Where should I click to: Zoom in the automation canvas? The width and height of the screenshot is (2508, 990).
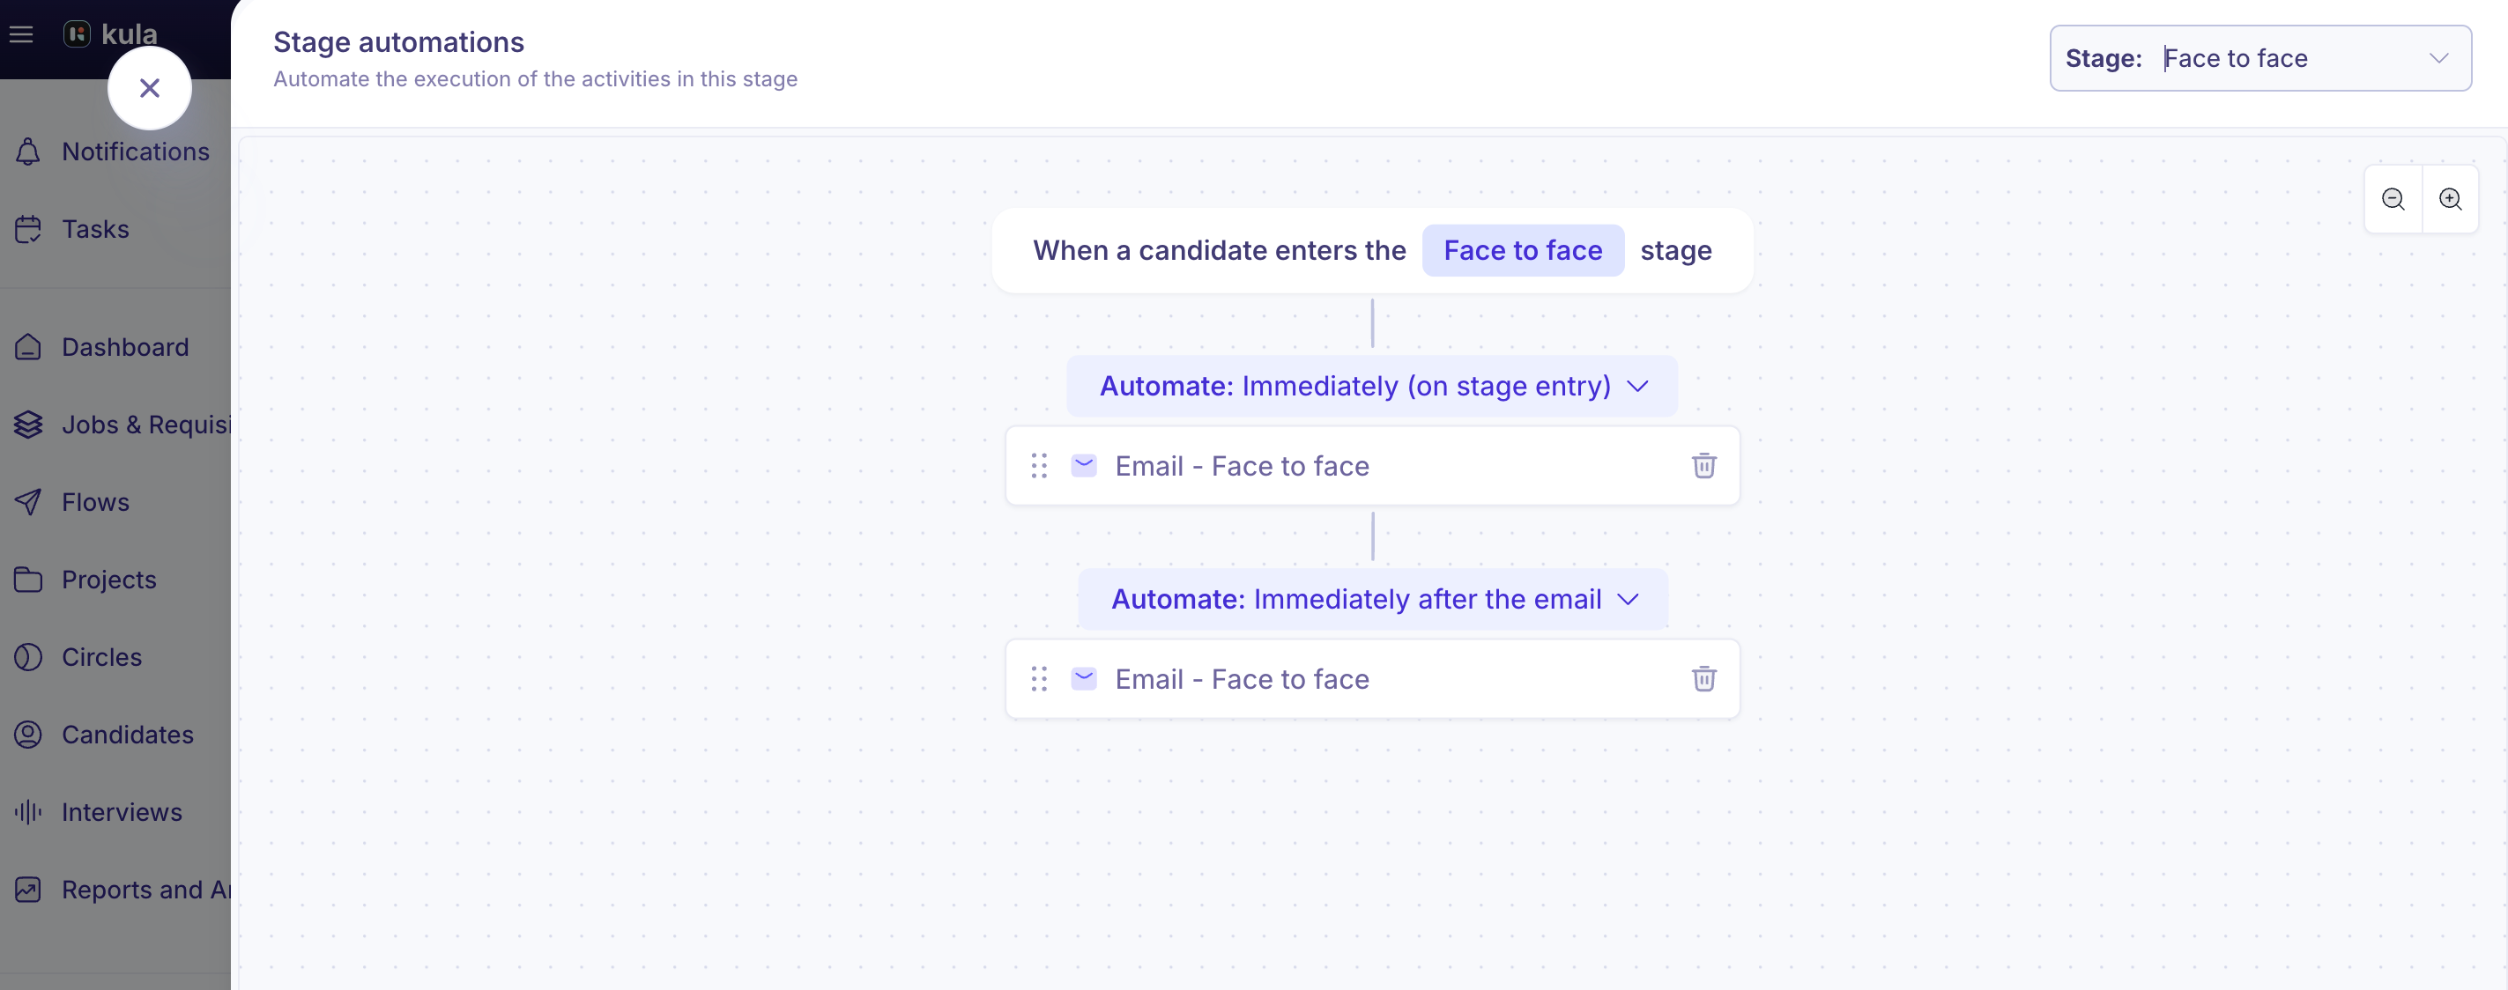[2450, 198]
